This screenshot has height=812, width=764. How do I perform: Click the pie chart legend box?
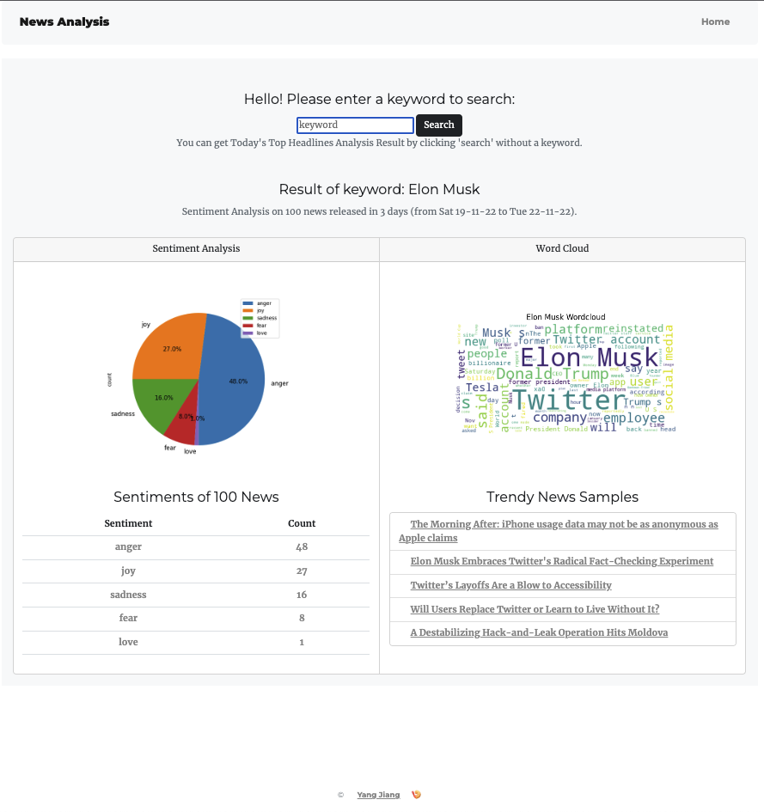(x=260, y=318)
